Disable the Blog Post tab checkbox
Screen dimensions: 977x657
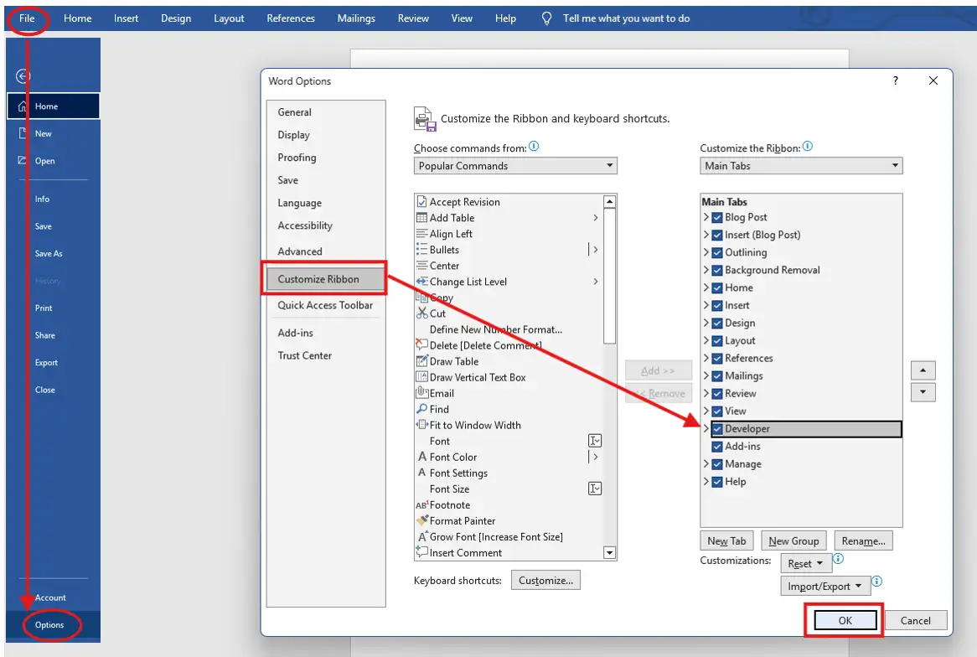pyautogui.click(x=716, y=217)
